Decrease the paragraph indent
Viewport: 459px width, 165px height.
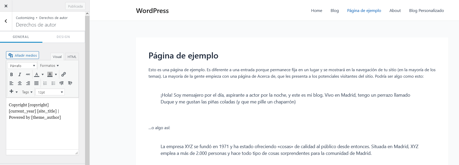pos(62,83)
